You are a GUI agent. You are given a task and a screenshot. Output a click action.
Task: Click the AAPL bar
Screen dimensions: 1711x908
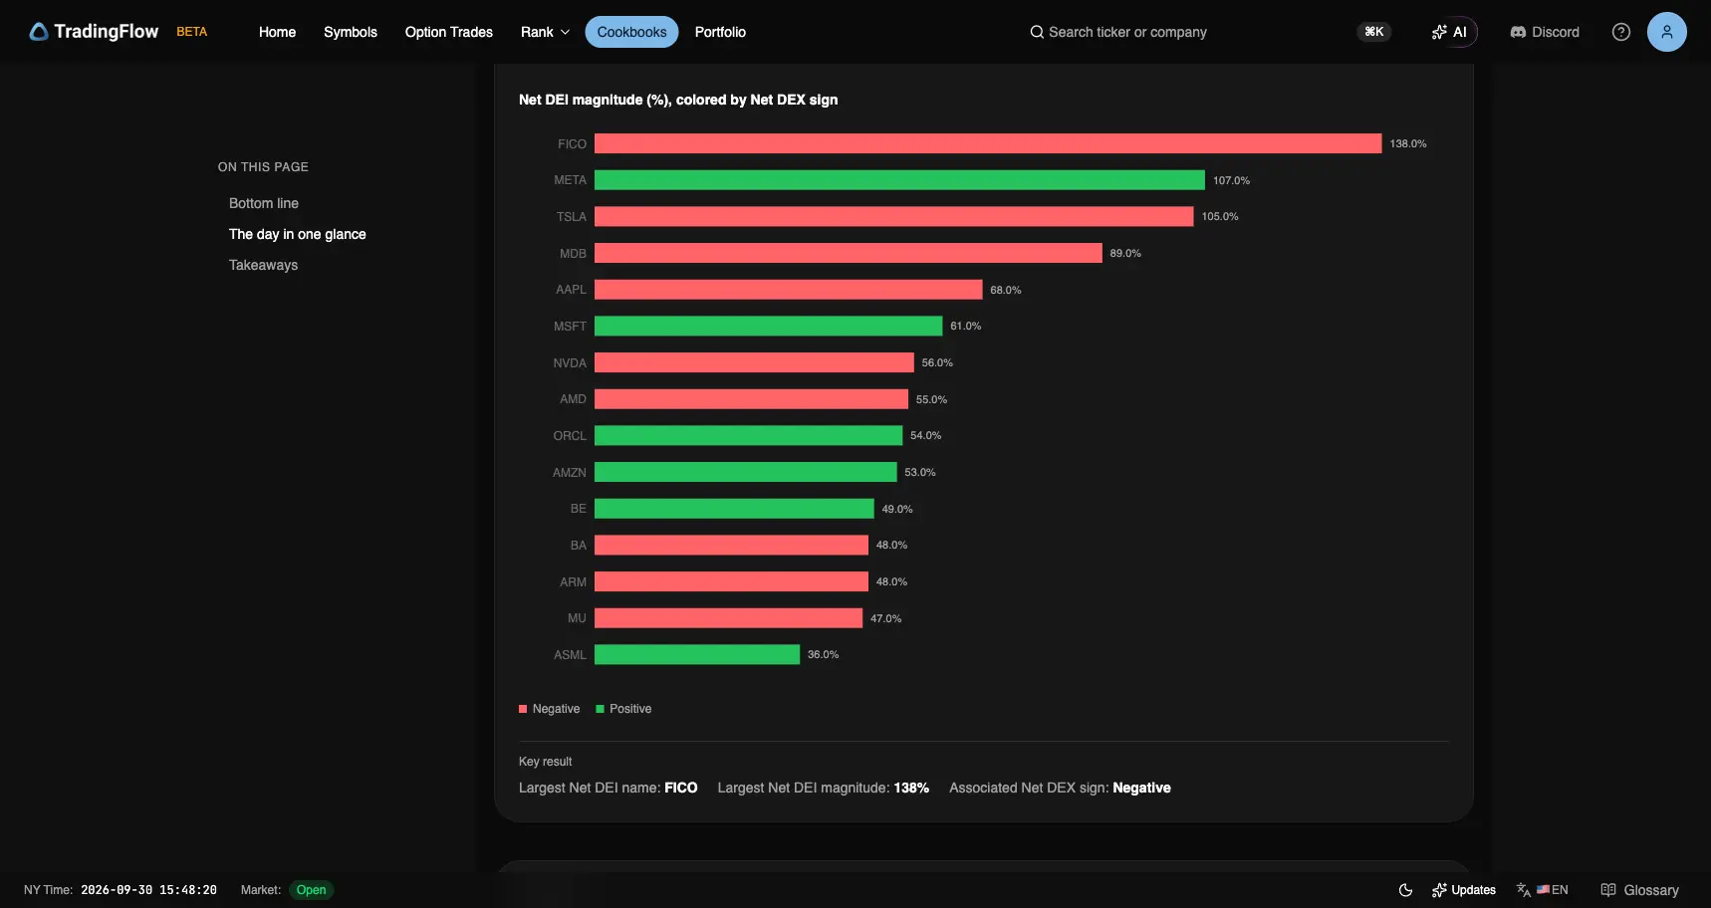click(x=789, y=290)
